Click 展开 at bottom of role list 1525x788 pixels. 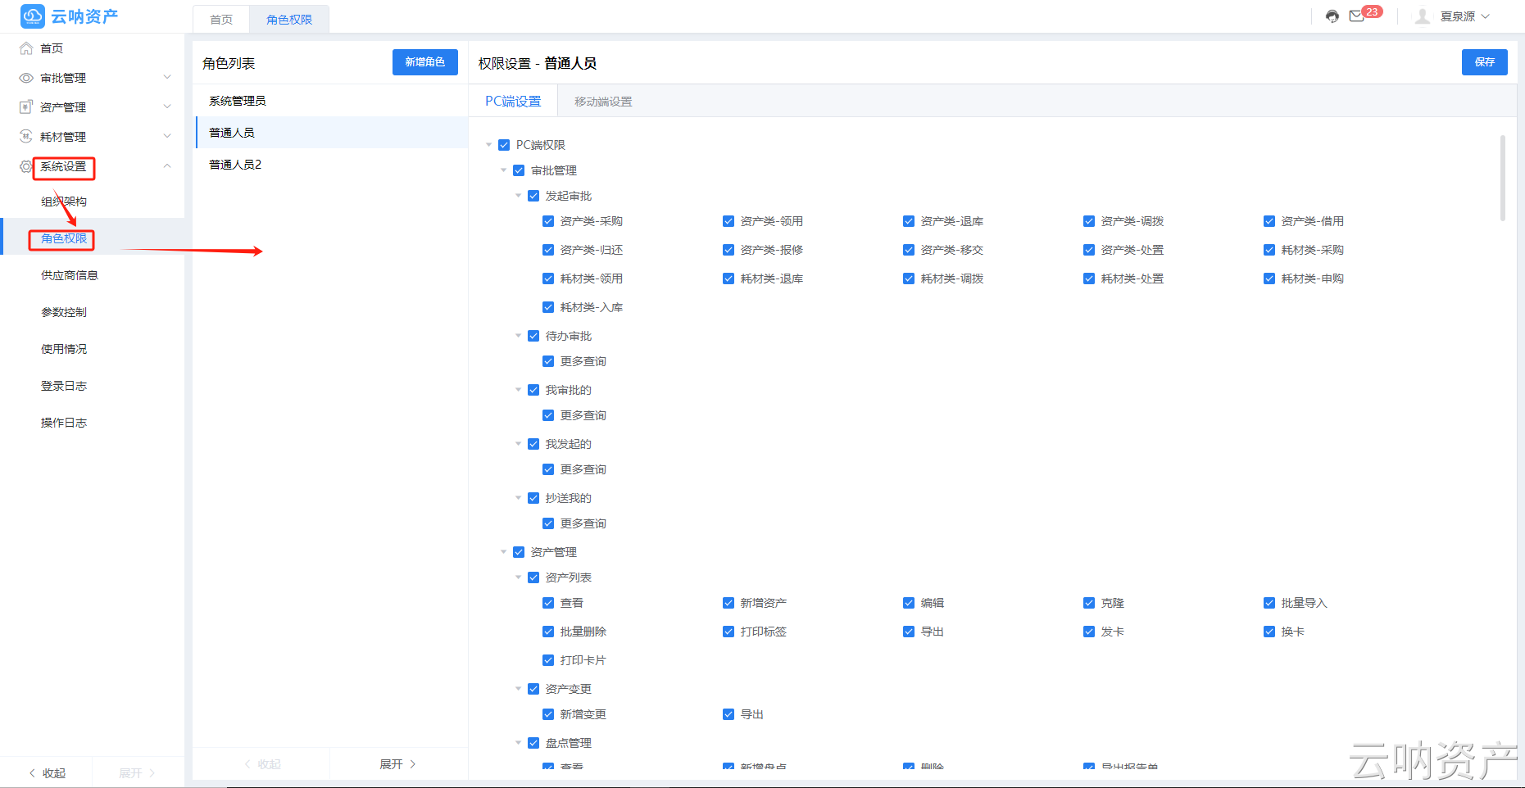(x=398, y=764)
